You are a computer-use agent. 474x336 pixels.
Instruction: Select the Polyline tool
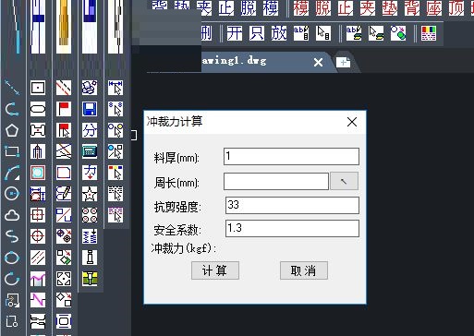click(x=12, y=109)
